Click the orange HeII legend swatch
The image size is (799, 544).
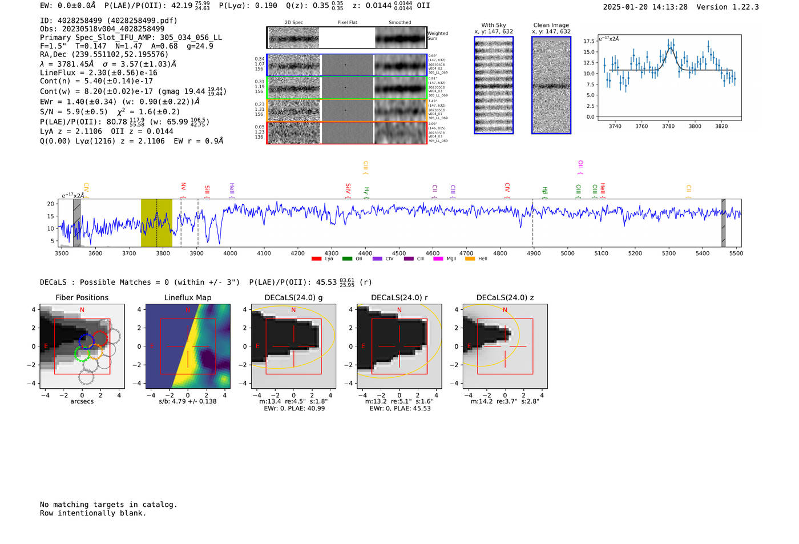click(470, 259)
